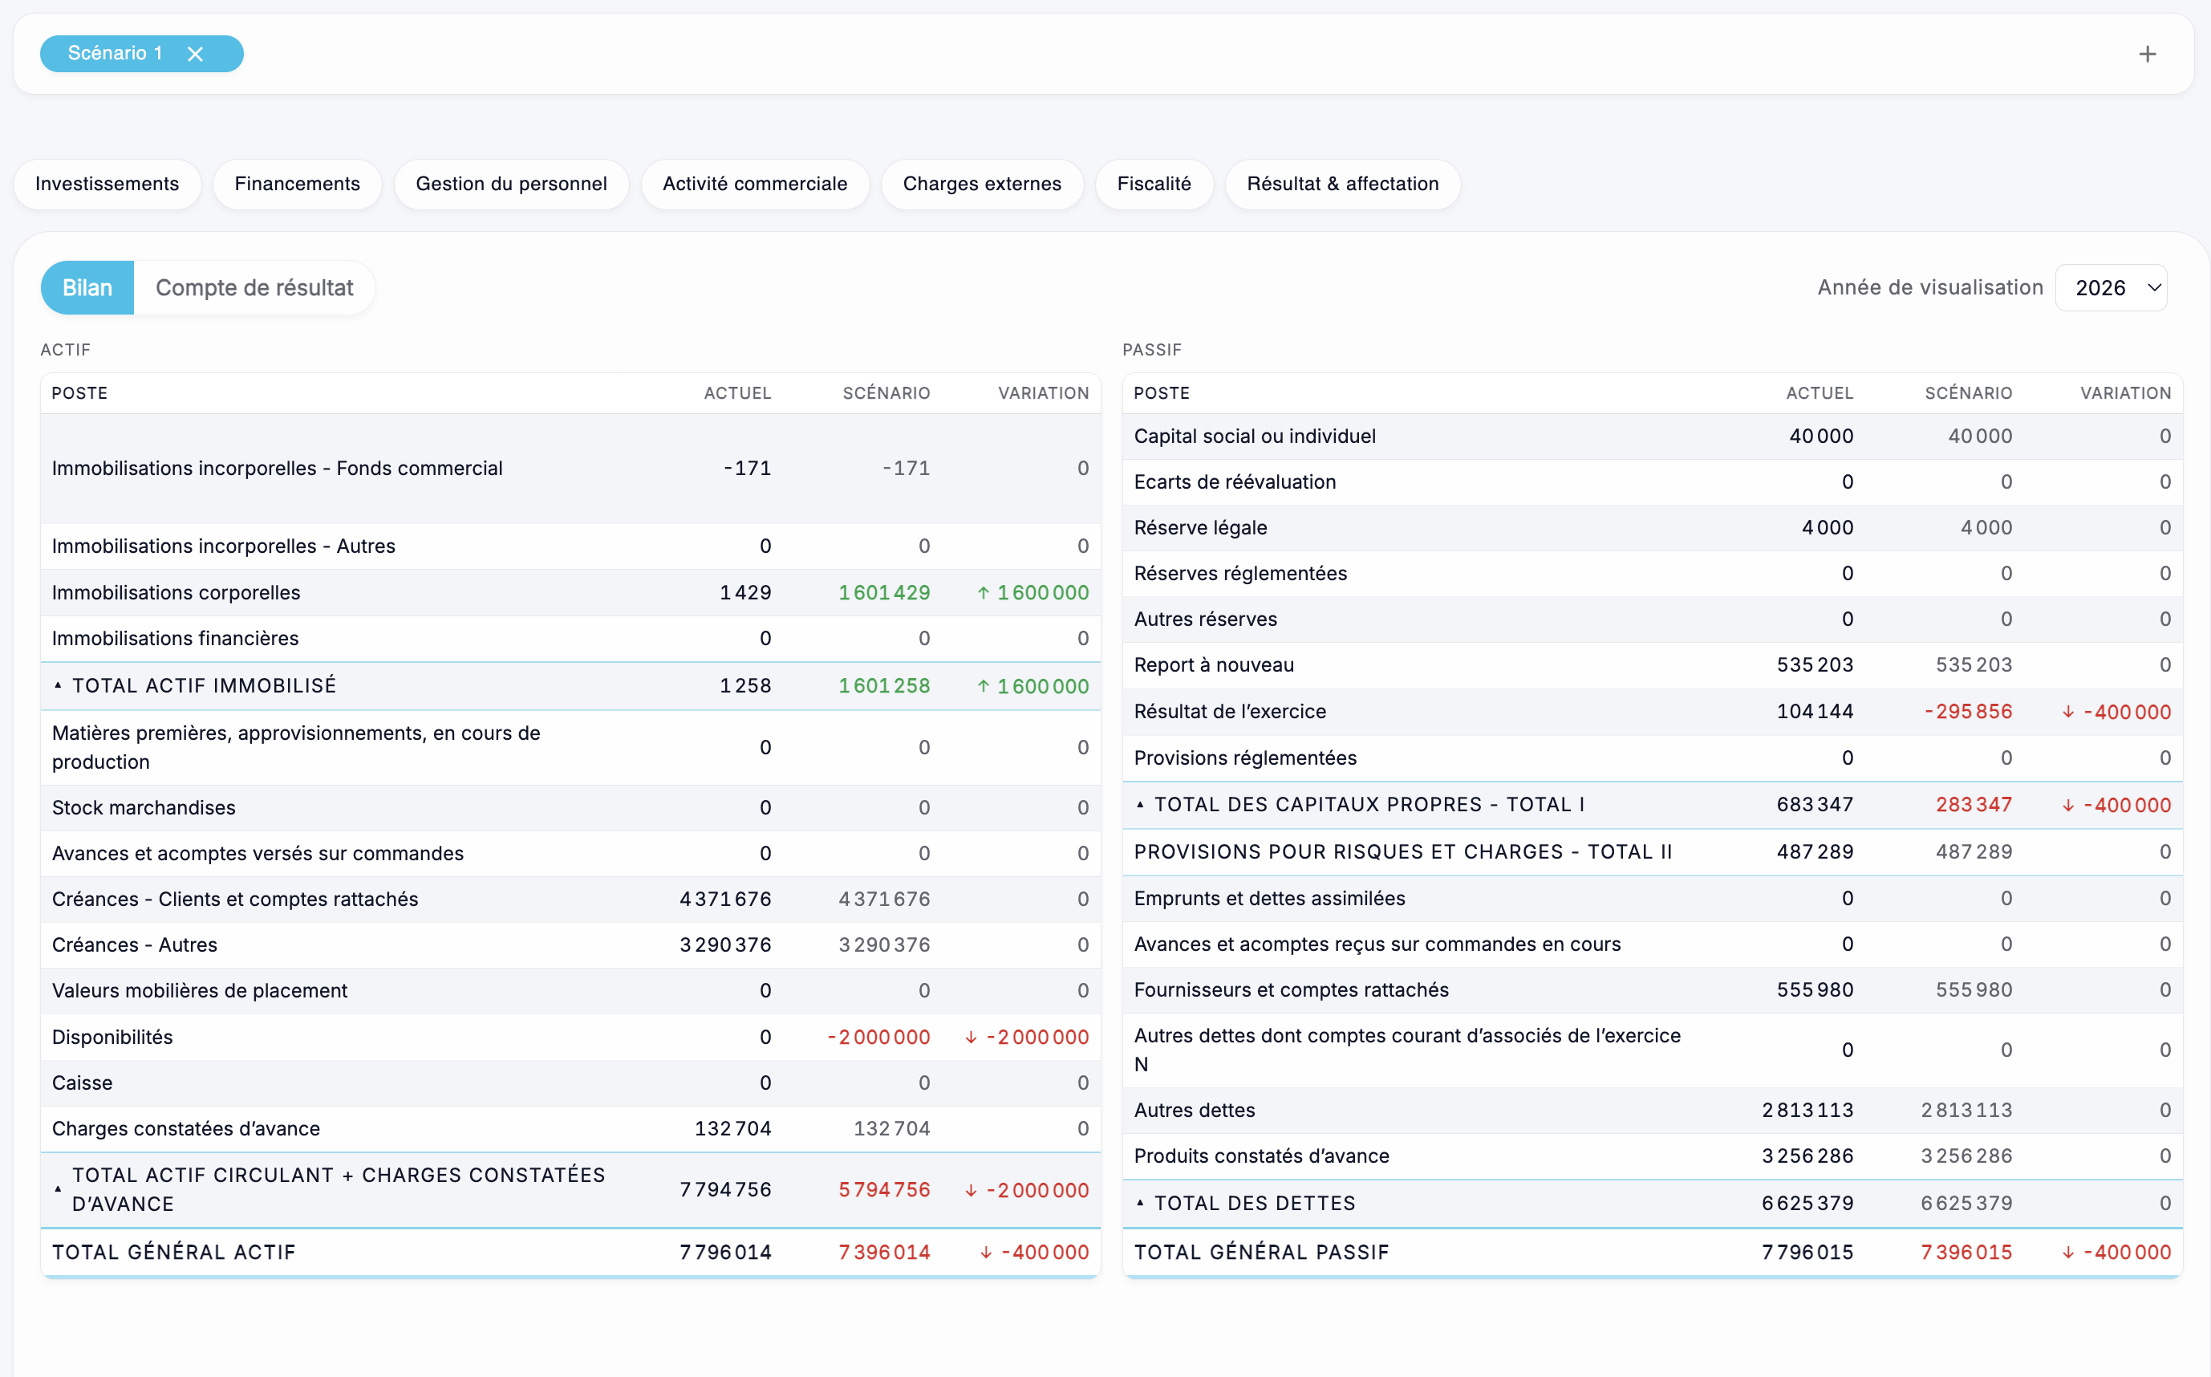Switch to Compte de résultat view
2211x1377 pixels.
pyautogui.click(x=254, y=288)
